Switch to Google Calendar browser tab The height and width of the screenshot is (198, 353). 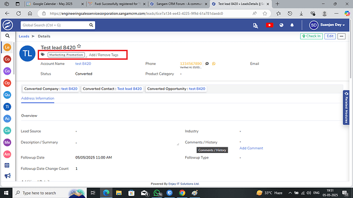point(55,4)
